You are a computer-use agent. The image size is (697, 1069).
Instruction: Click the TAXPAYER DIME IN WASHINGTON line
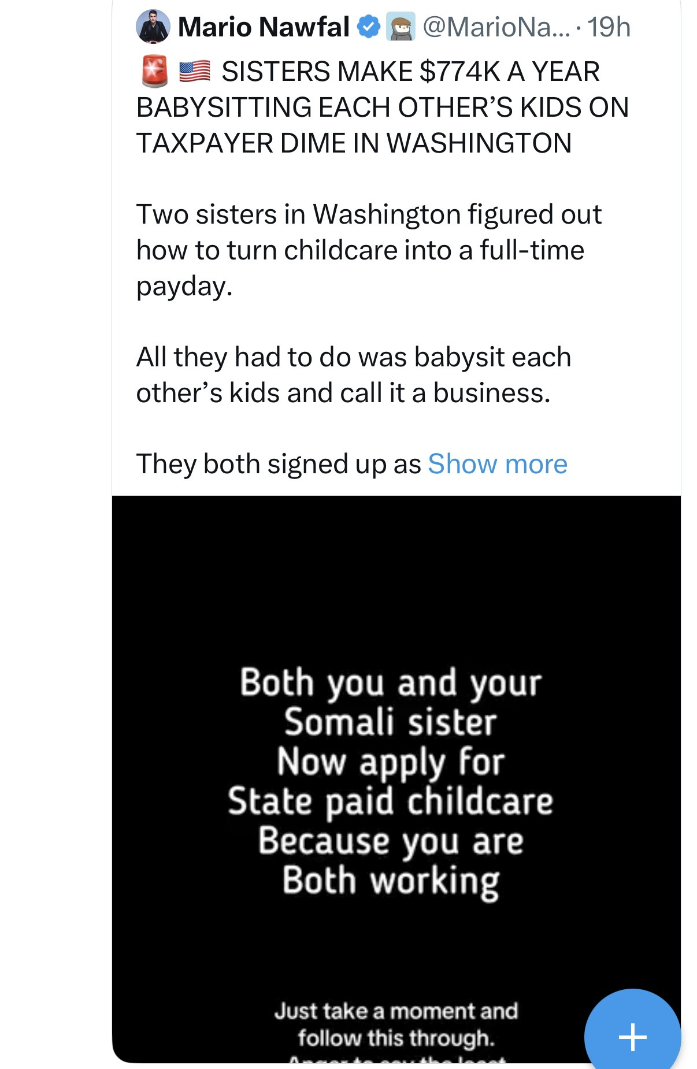pos(354,143)
